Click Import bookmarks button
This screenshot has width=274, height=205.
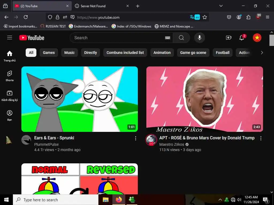(20, 26)
